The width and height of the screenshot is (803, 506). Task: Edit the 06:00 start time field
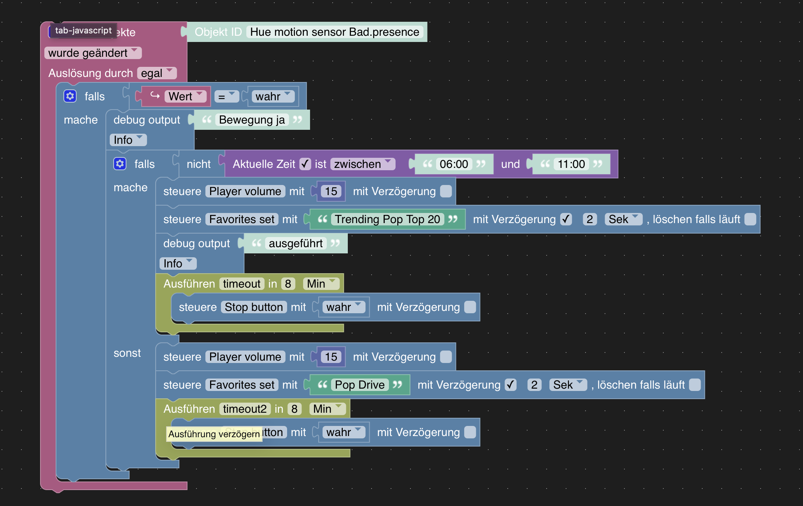pos(454,164)
